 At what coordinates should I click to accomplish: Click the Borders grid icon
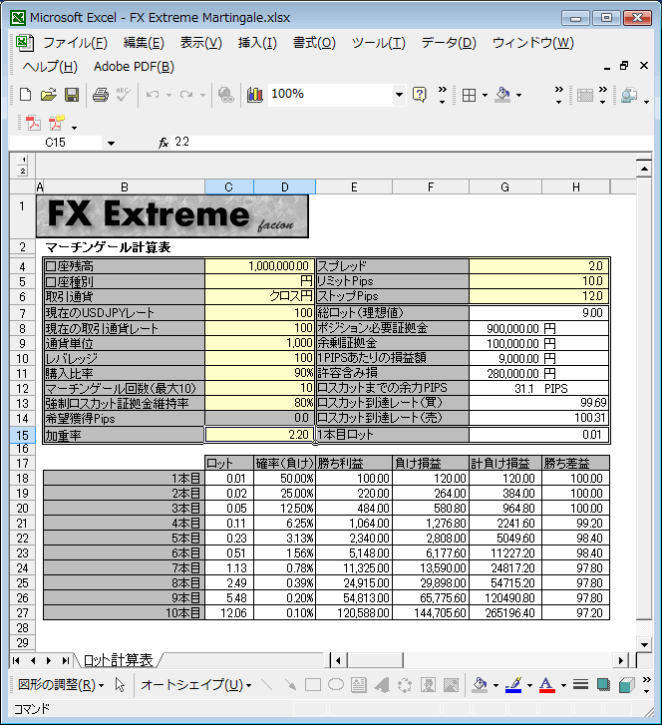pyautogui.click(x=469, y=96)
